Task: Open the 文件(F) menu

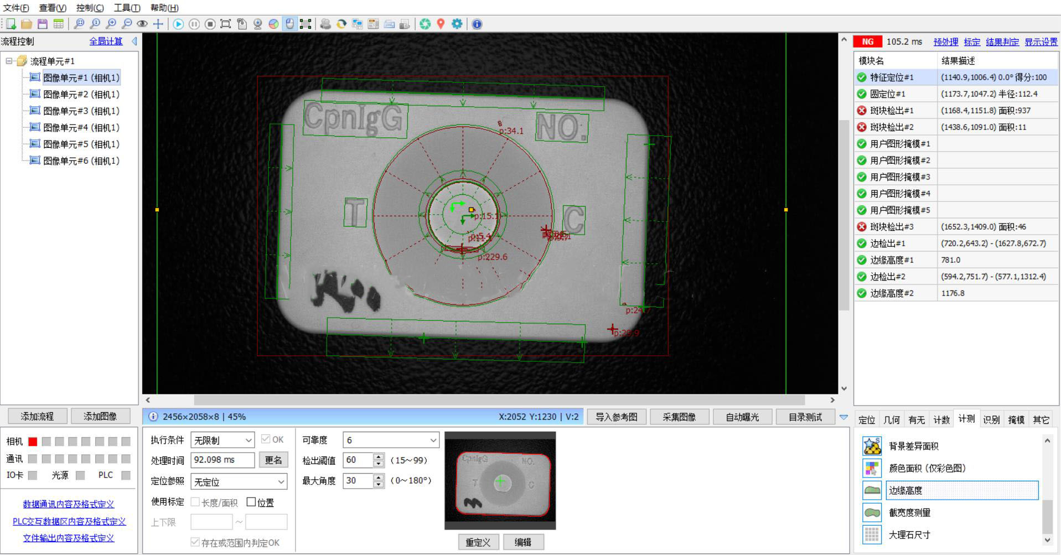Action: tap(16, 8)
